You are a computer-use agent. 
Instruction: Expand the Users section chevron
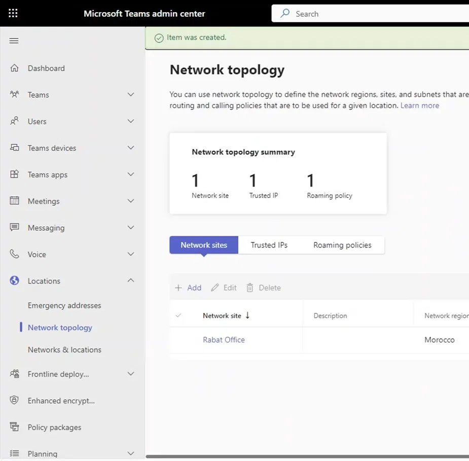pos(131,121)
